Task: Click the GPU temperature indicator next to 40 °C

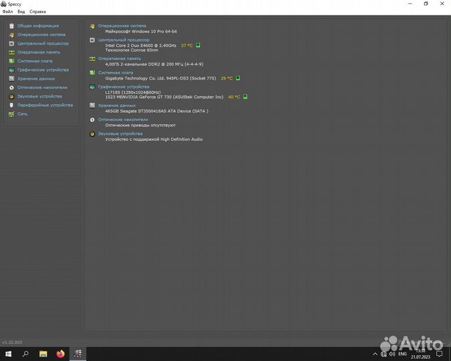Action: click(245, 97)
